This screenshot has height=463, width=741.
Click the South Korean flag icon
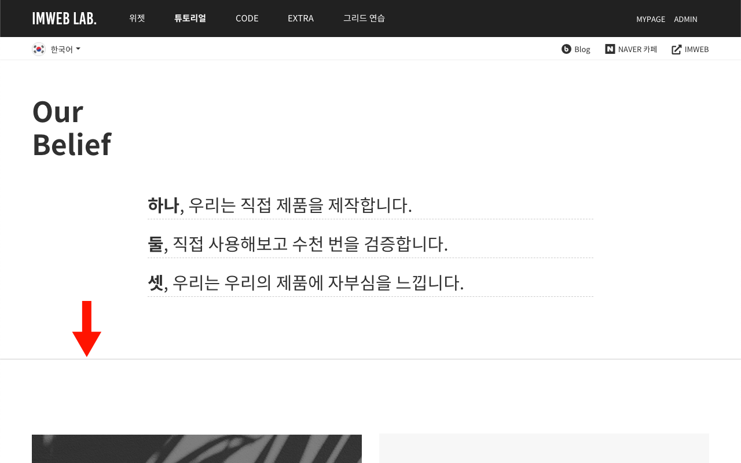(x=39, y=49)
